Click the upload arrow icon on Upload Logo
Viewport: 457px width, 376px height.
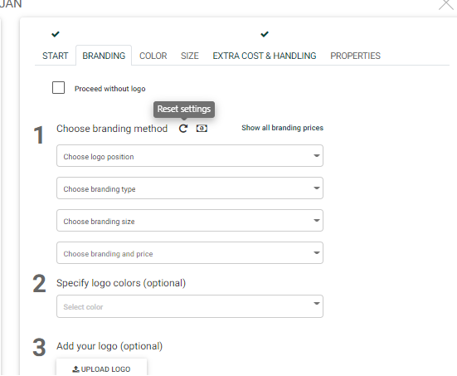(x=75, y=369)
